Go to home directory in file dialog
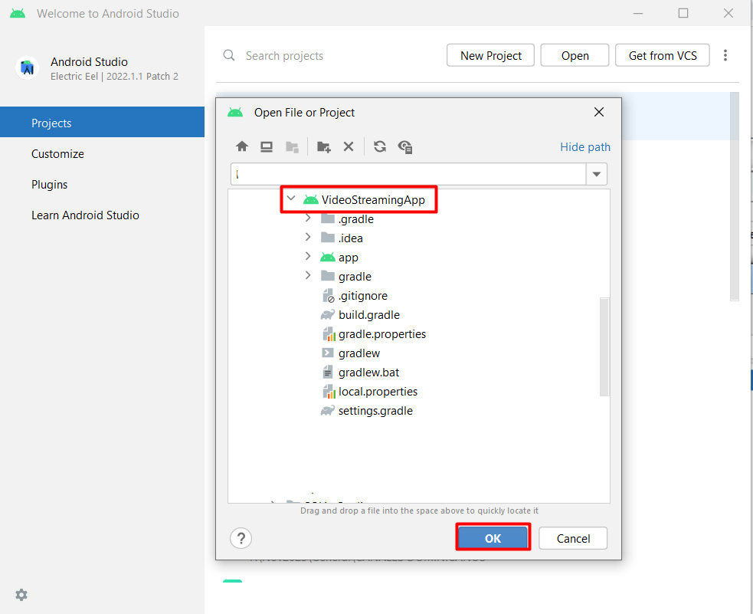The width and height of the screenshot is (753, 614). coord(242,146)
